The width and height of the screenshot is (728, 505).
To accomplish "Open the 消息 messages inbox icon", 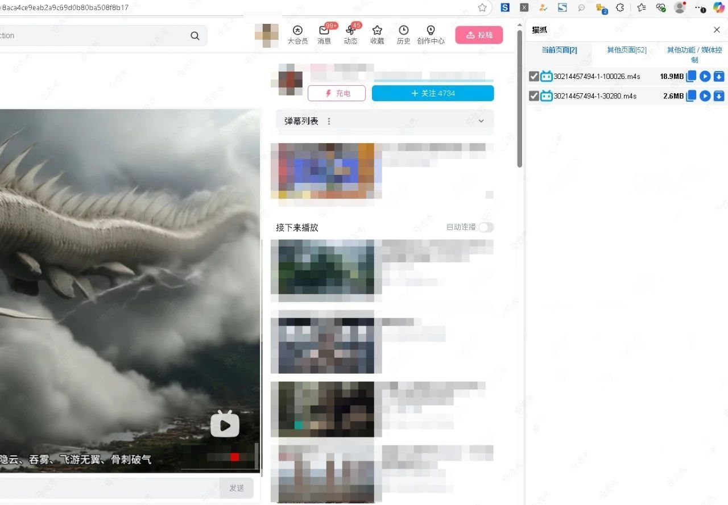I will click(324, 31).
